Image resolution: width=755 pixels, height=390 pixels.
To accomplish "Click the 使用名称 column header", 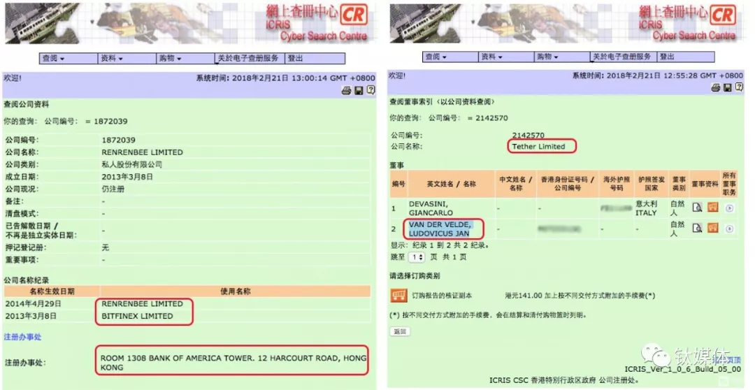I will pos(235,291).
